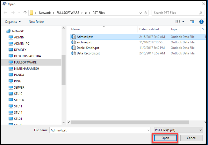This screenshot has height=145, width=208.
Task: Open the Help button
Action: click(201, 22)
